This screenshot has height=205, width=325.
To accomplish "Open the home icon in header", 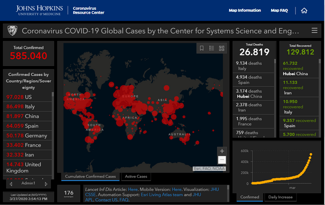I will (x=304, y=10).
